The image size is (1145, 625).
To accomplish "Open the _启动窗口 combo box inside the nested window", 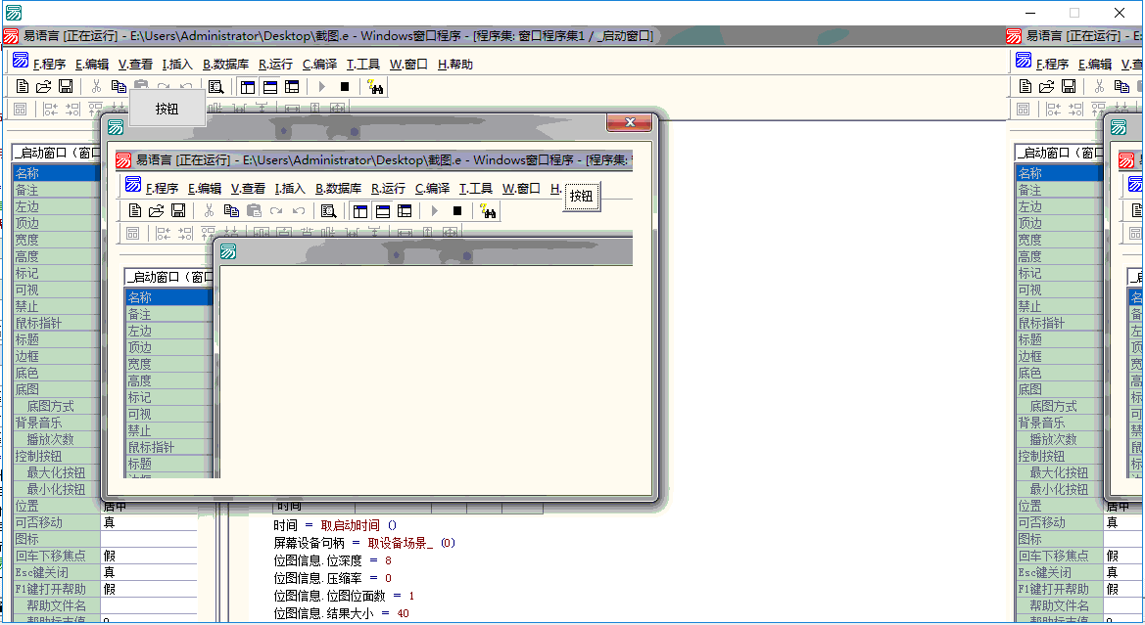I will (x=169, y=277).
